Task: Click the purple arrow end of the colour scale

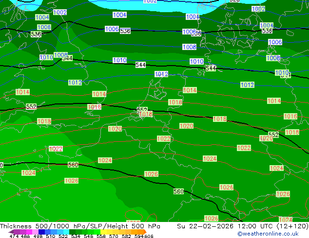Action: (x=11, y=232)
